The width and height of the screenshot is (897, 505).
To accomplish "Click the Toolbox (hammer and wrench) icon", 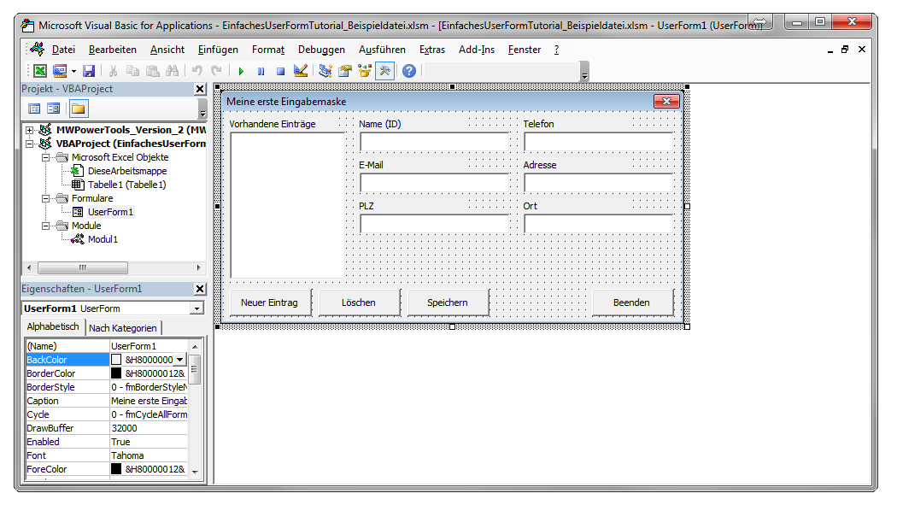I will point(385,71).
